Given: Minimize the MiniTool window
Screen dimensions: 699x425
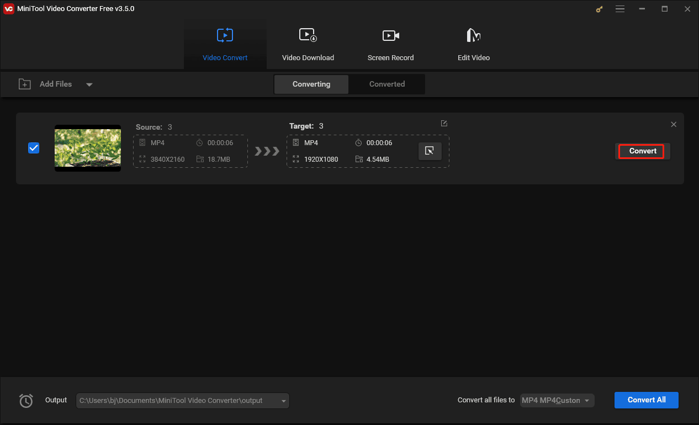Looking at the screenshot, I should pos(642,9).
